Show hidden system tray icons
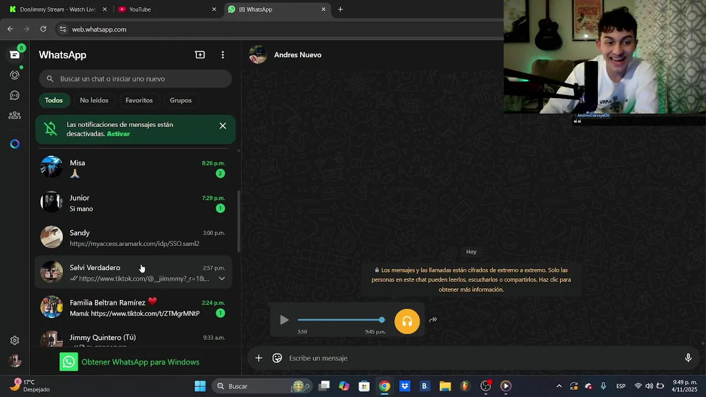 [x=559, y=386]
